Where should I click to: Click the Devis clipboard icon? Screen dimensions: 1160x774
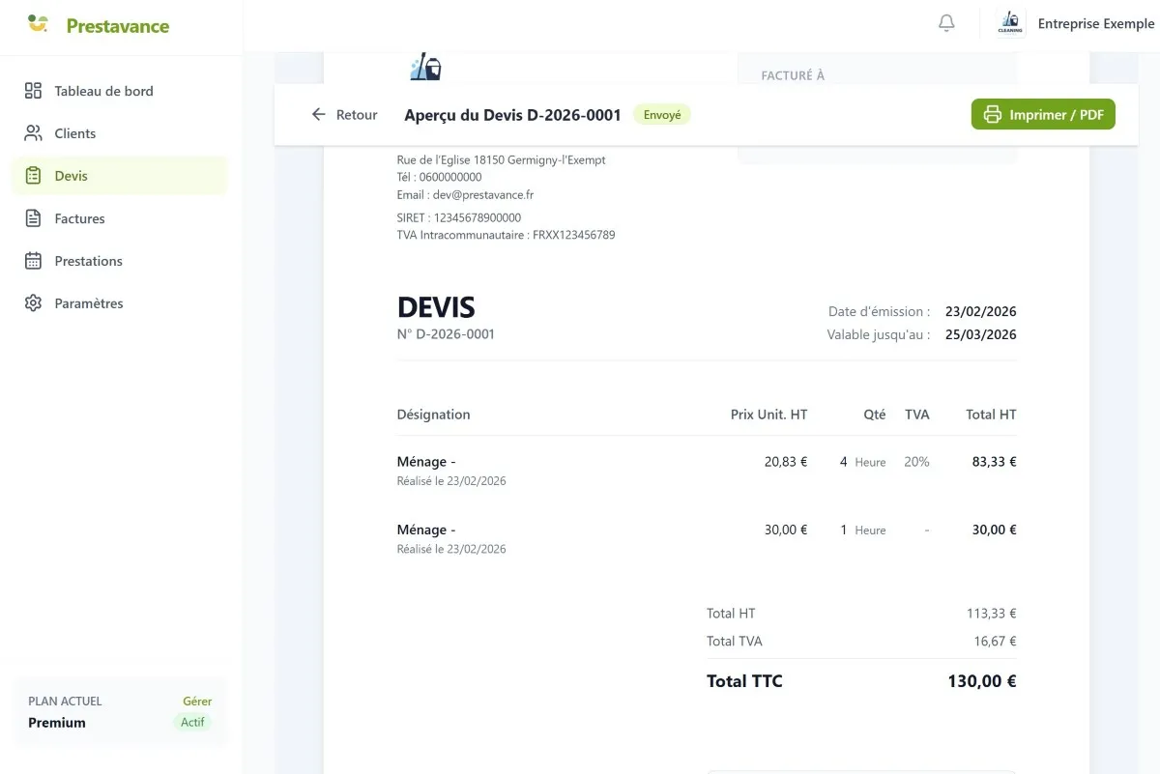pyautogui.click(x=33, y=176)
